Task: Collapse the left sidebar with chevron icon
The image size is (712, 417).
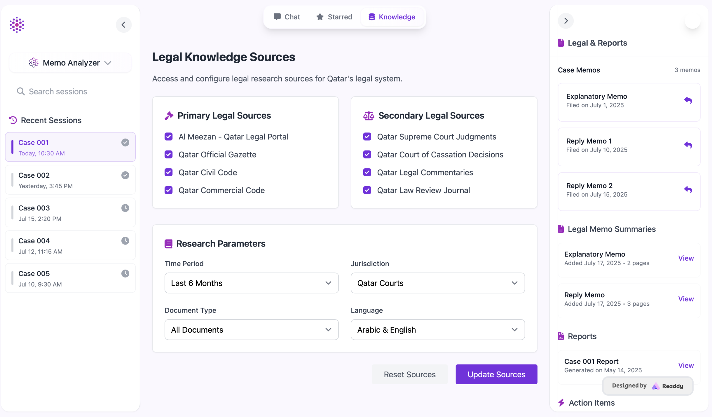Action: tap(123, 25)
